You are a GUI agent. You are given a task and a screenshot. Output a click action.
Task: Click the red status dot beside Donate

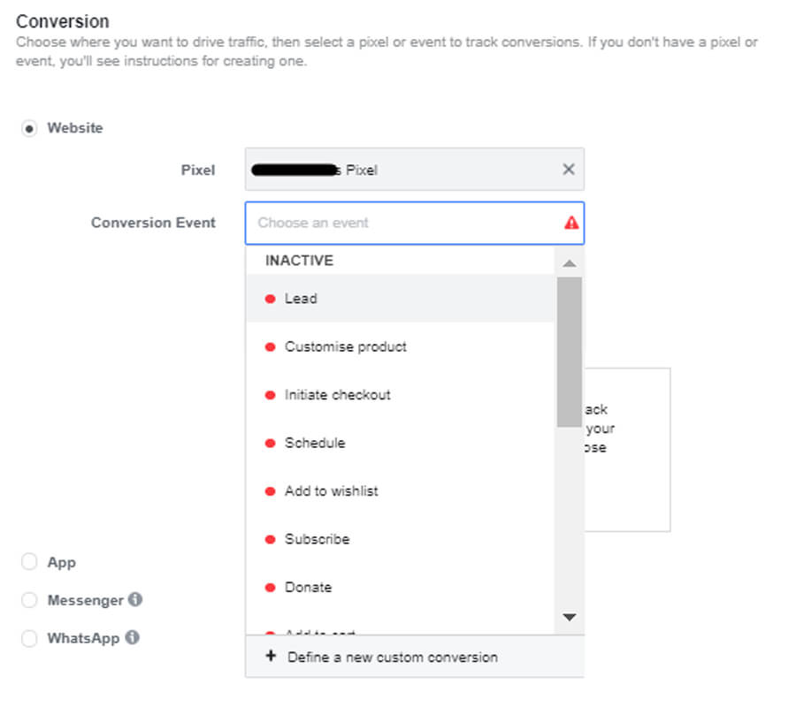coord(271,588)
